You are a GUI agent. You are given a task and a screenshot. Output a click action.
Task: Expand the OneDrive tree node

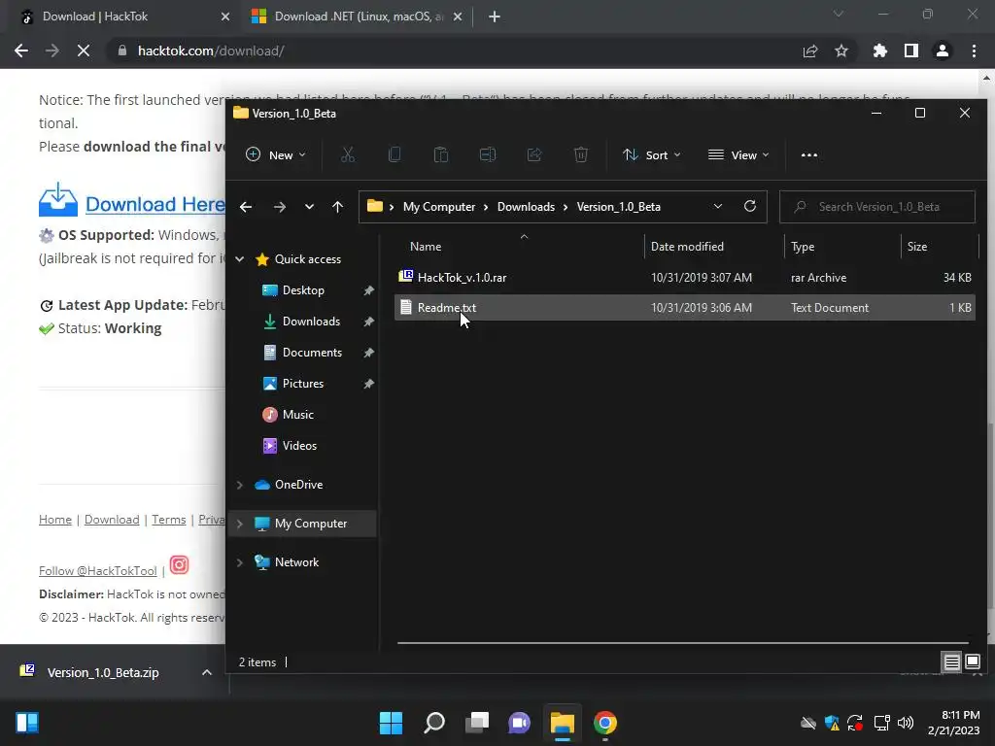click(x=240, y=485)
